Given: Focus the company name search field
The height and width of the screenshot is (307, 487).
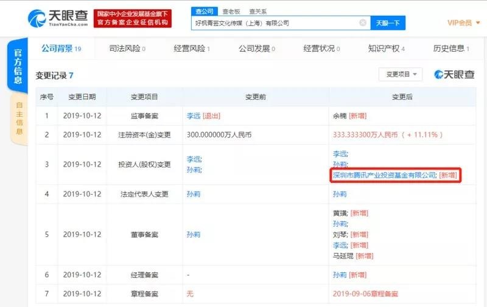Looking at the screenshot, I should click(274, 23).
